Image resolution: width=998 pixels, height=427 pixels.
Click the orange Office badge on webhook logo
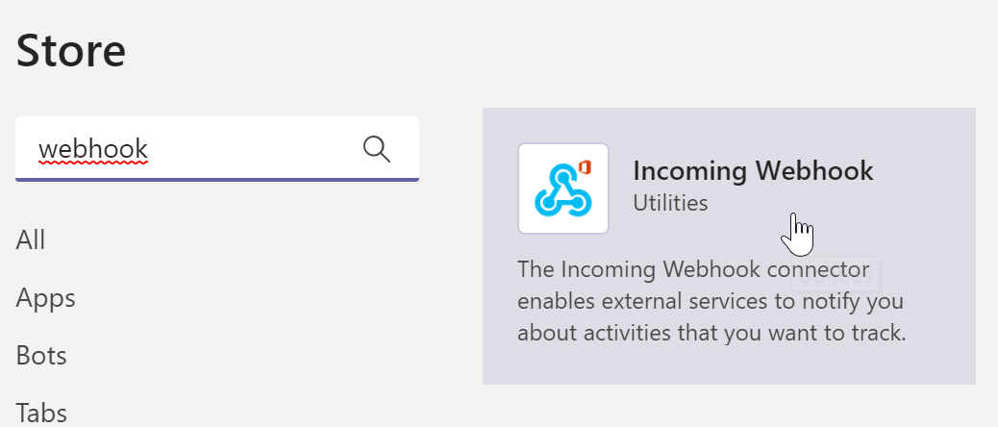[x=586, y=168]
